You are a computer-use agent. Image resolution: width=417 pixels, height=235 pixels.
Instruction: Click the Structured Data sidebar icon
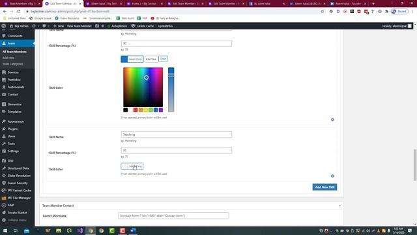click(x=4, y=168)
